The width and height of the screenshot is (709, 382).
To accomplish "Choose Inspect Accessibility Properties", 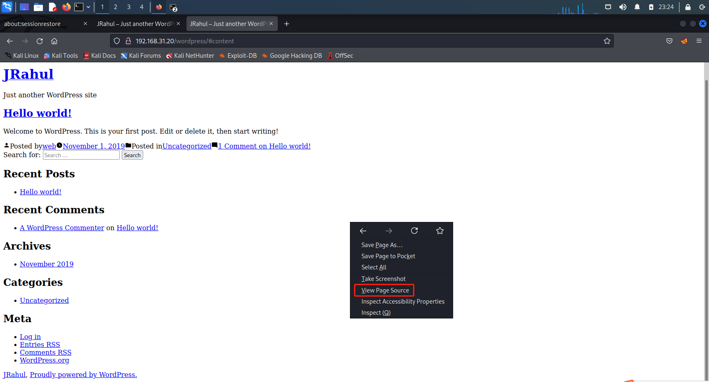I will 402,302.
